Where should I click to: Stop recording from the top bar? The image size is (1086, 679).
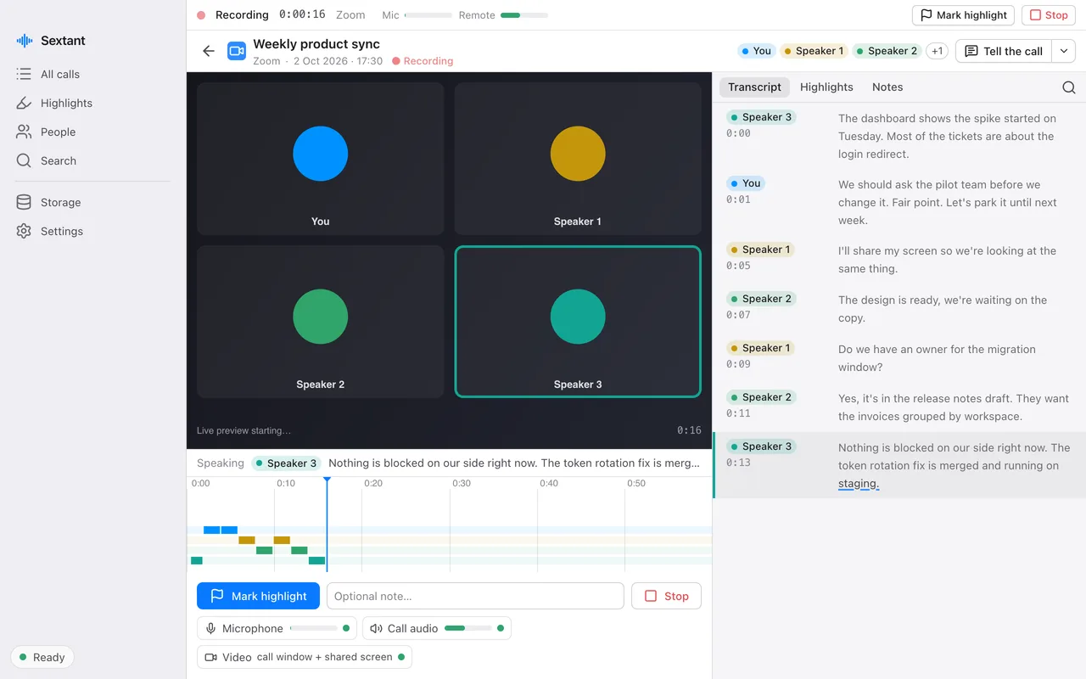tap(1049, 15)
